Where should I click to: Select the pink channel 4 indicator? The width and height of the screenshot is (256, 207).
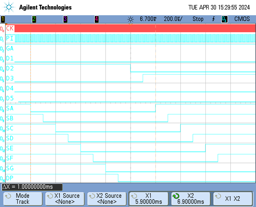96,19
